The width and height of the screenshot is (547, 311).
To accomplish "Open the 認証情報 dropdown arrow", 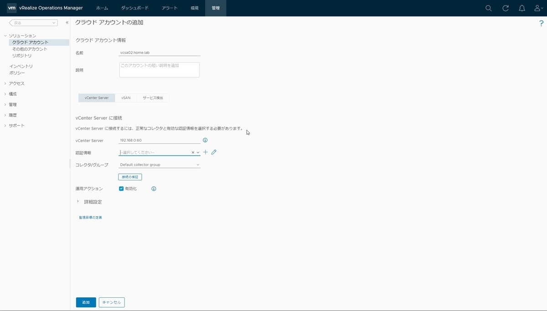I will pos(198,153).
